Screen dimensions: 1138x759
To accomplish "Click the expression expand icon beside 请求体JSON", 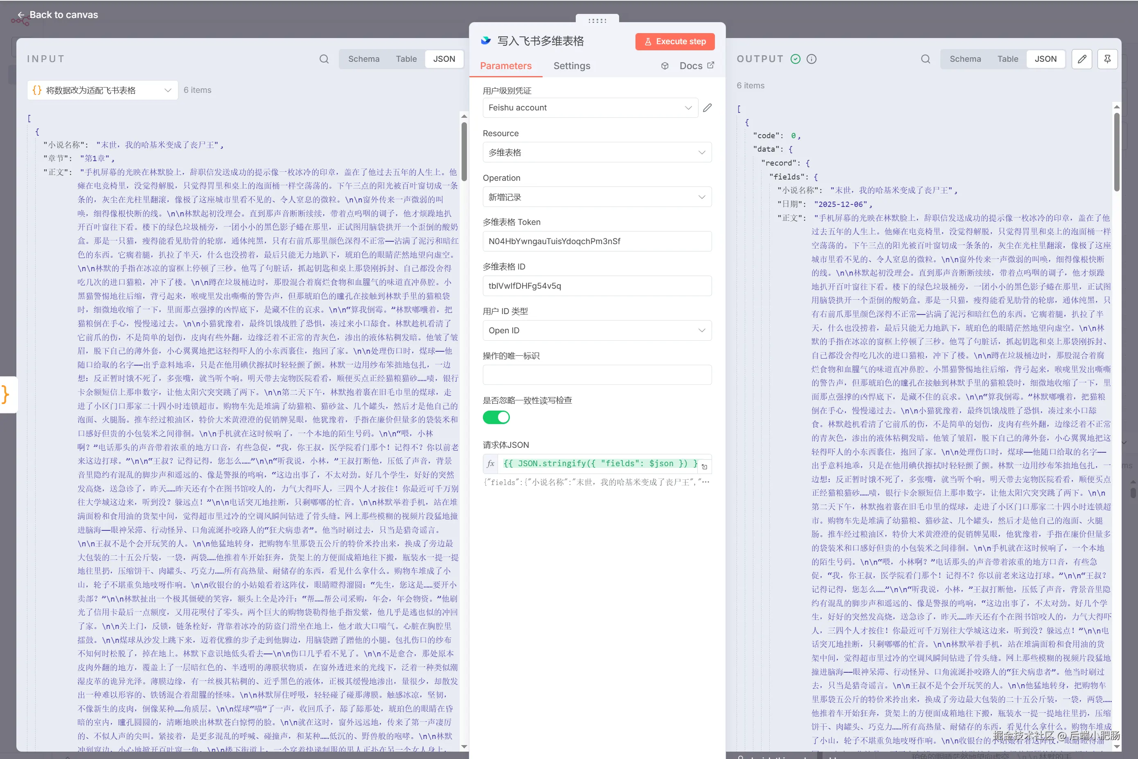I will click(705, 467).
